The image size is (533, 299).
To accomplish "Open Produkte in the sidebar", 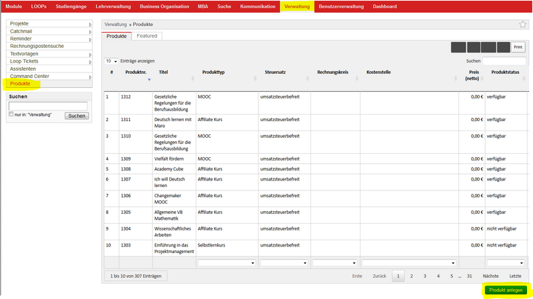I will (20, 84).
